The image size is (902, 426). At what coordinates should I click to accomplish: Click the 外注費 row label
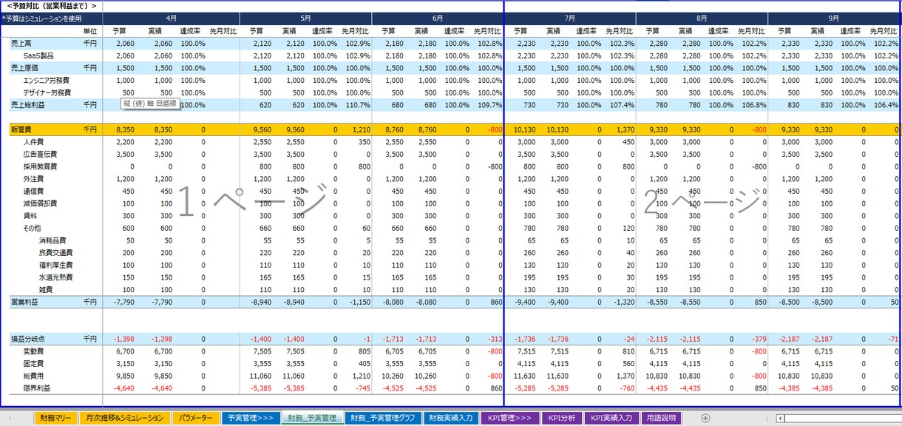[x=34, y=179]
